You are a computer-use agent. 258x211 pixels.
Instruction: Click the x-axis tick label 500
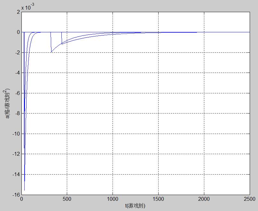click(67, 199)
